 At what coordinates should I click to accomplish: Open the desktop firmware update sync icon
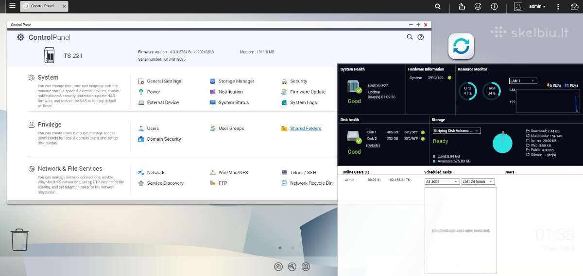point(461,46)
